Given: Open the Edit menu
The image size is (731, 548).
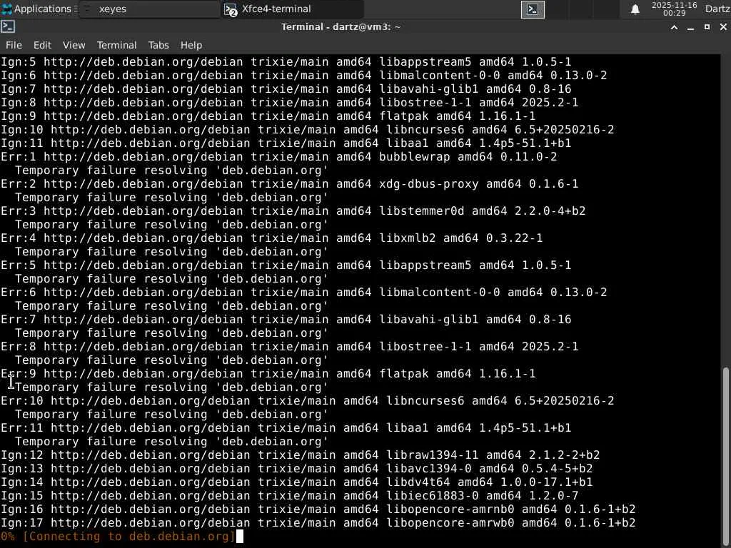Looking at the screenshot, I should 42,45.
